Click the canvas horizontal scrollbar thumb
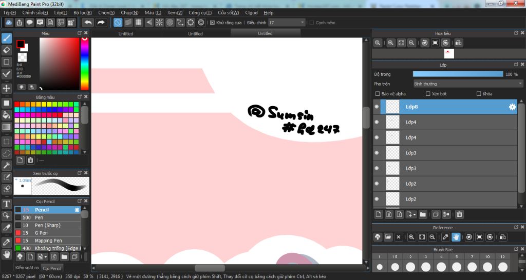This screenshot has width=526, height=280. click(x=210, y=268)
